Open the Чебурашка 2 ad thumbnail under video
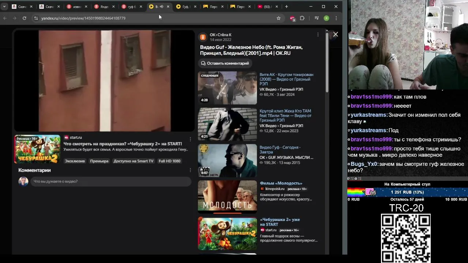 37,149
